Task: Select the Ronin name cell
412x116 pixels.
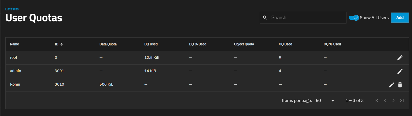Action: [15, 84]
